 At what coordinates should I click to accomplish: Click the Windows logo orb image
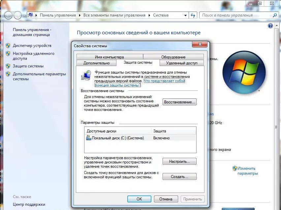(x=244, y=73)
